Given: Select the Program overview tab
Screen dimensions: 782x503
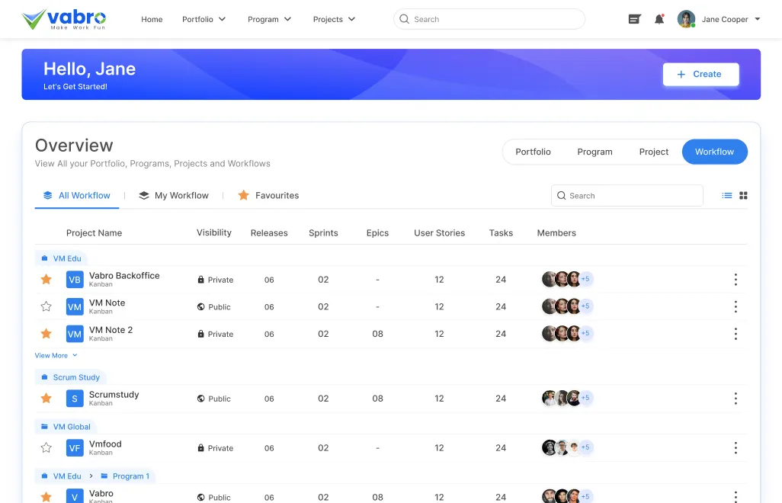Looking at the screenshot, I should [x=595, y=152].
